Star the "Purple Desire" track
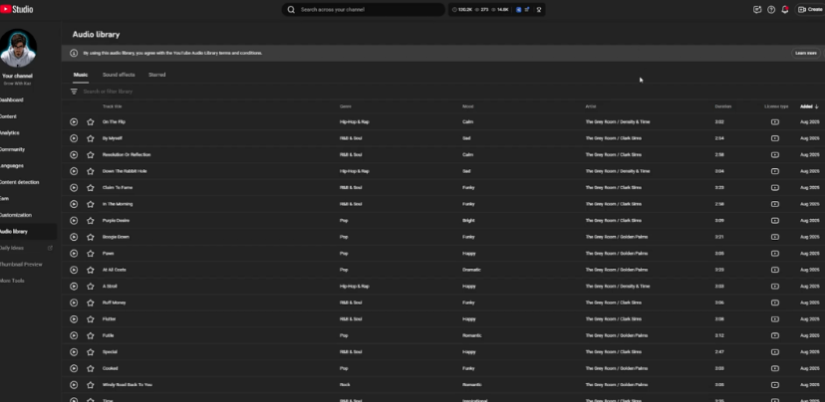Viewport: 825px width, 402px height. tap(90, 220)
